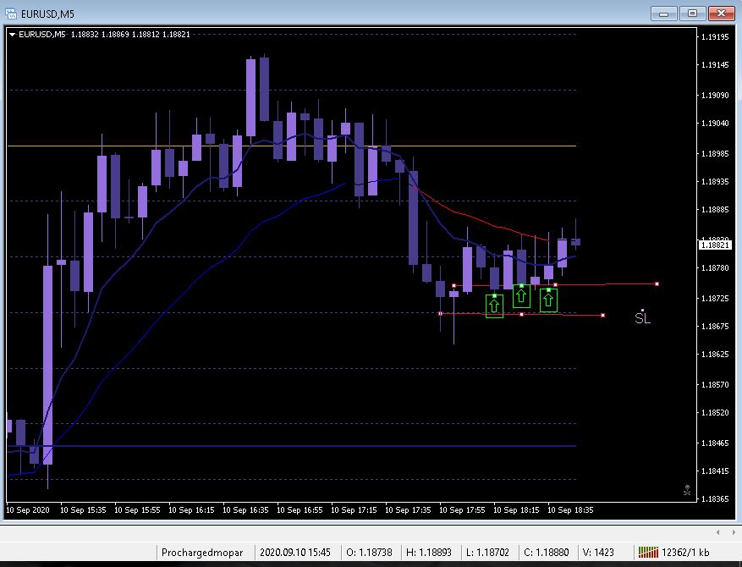Image resolution: width=742 pixels, height=567 pixels.
Task: Click the skull icon near chart corner
Action: (x=687, y=490)
